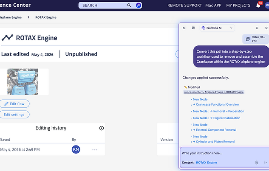The image size is (269, 171).
Task: Focus the Write your instructions input
Action: 224,153
